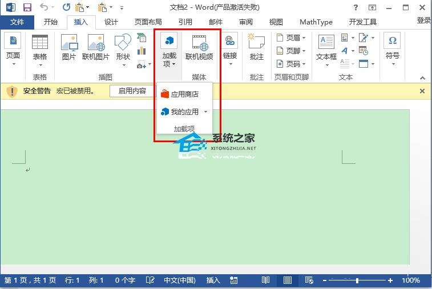
Task: Click the WordArt slanted A icon
Action: pos(344,51)
